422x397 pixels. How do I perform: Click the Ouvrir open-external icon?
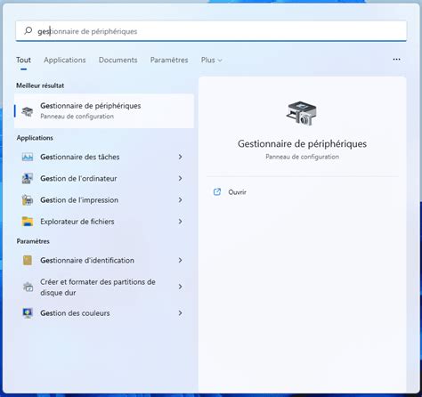tap(217, 192)
